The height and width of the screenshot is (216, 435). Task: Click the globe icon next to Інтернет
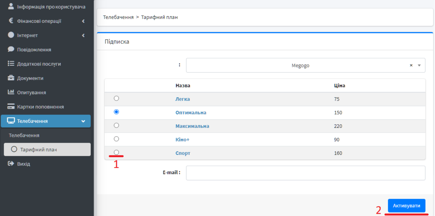(11, 35)
